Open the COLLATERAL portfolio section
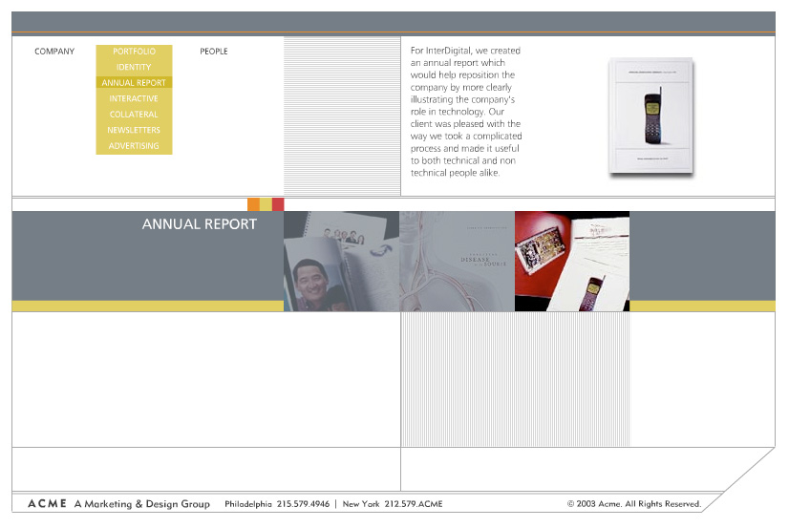The image size is (789, 528). [x=134, y=115]
